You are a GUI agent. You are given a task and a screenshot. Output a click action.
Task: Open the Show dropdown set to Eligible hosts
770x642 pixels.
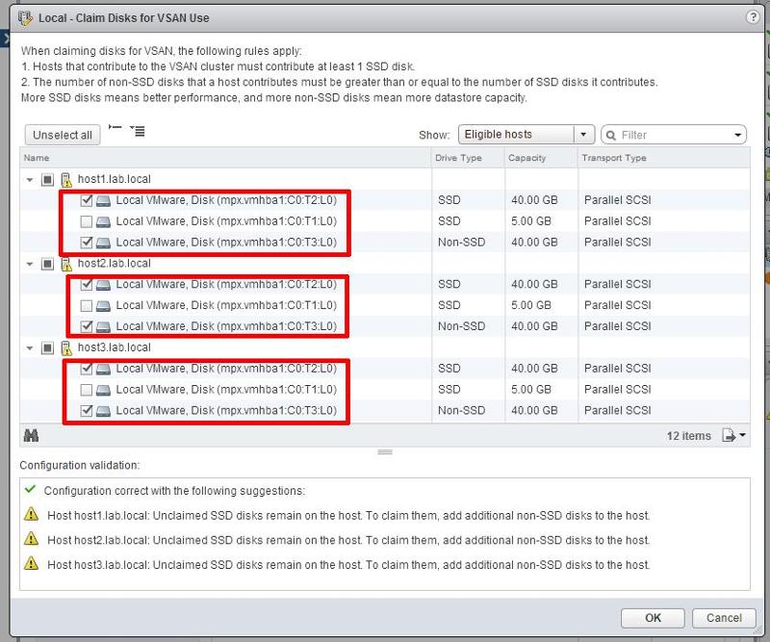[x=526, y=134]
